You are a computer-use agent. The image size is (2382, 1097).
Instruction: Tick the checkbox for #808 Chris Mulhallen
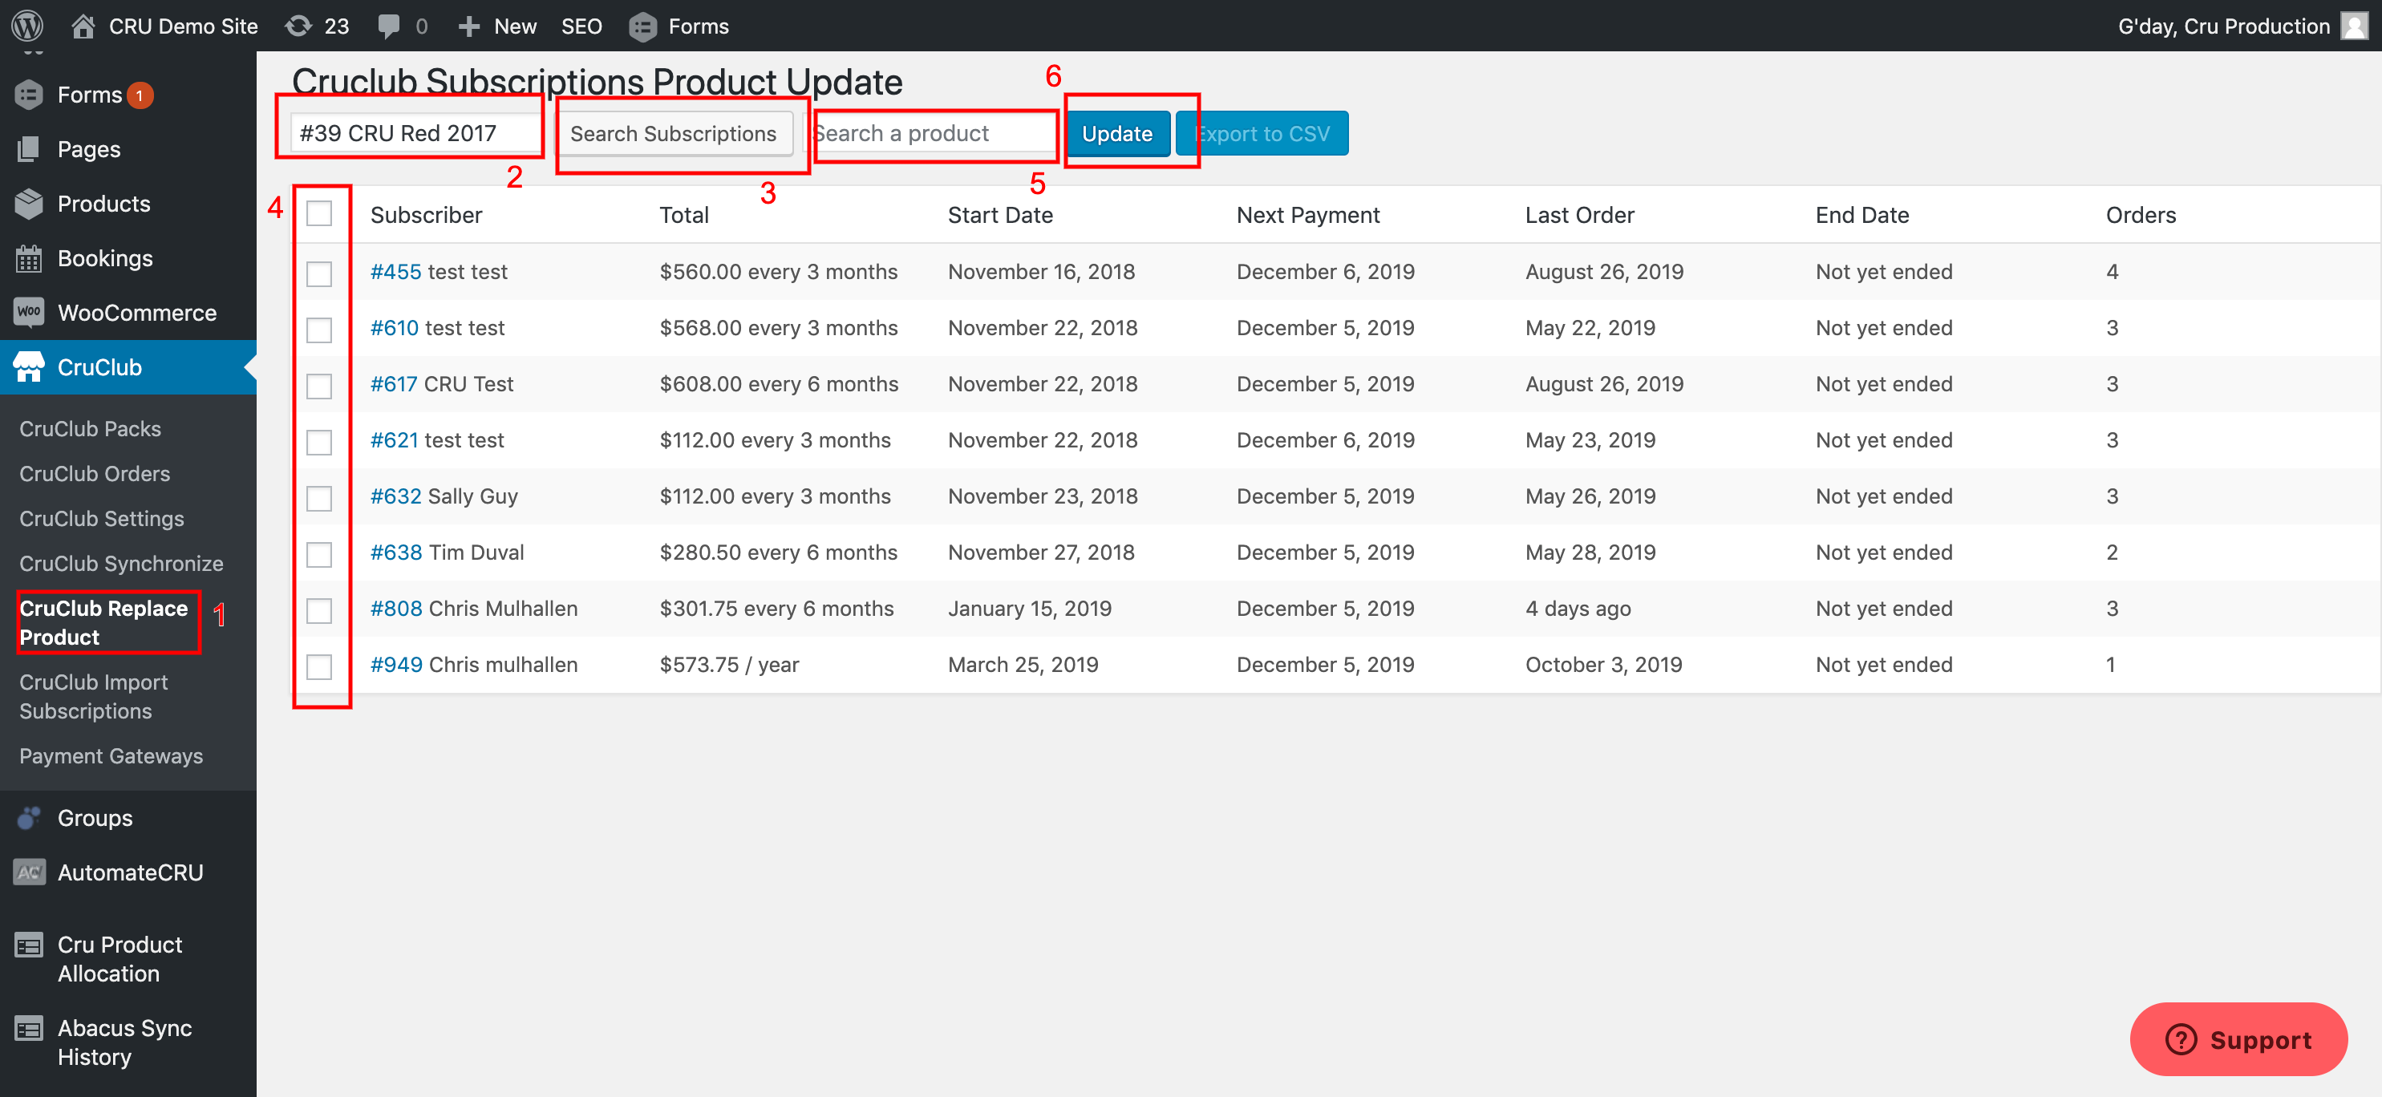tap(319, 610)
